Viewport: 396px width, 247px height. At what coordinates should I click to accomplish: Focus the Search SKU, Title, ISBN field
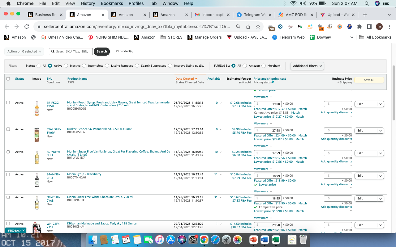pyautogui.click(x=71, y=52)
